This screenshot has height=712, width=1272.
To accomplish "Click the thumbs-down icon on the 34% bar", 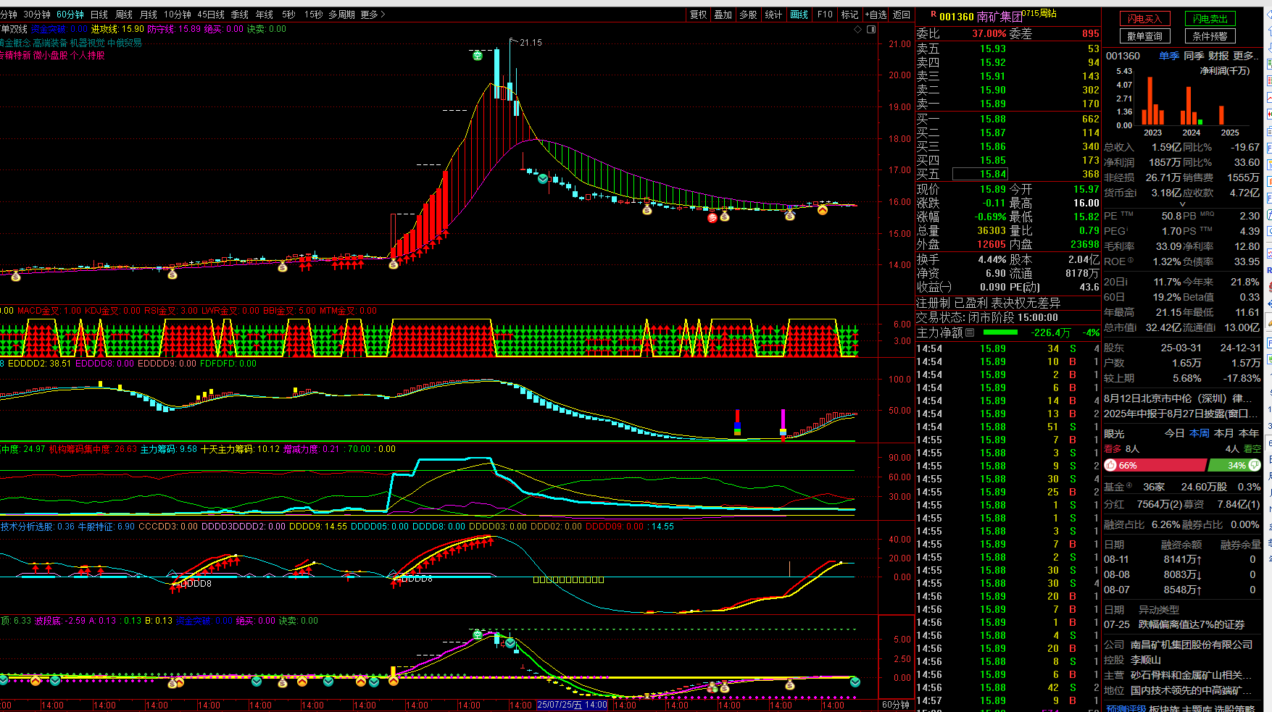I will 1255,465.
